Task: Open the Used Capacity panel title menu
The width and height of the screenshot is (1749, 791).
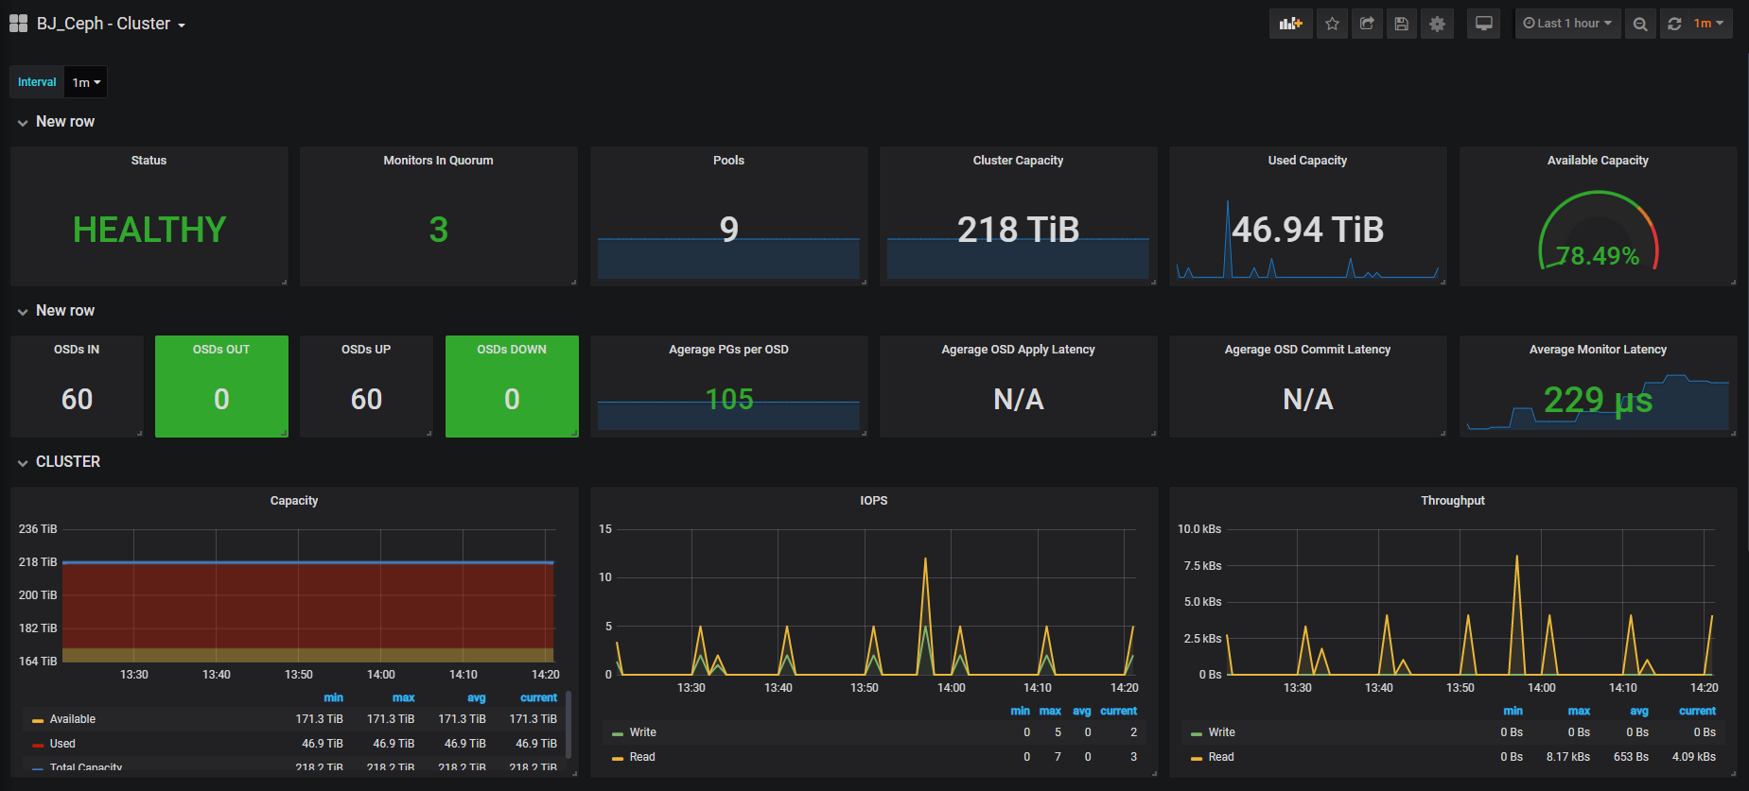Action: click(1307, 161)
